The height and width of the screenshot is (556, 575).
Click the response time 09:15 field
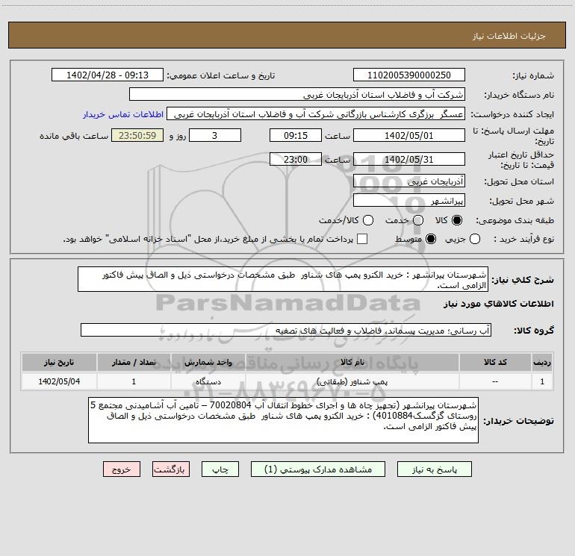pos(296,135)
